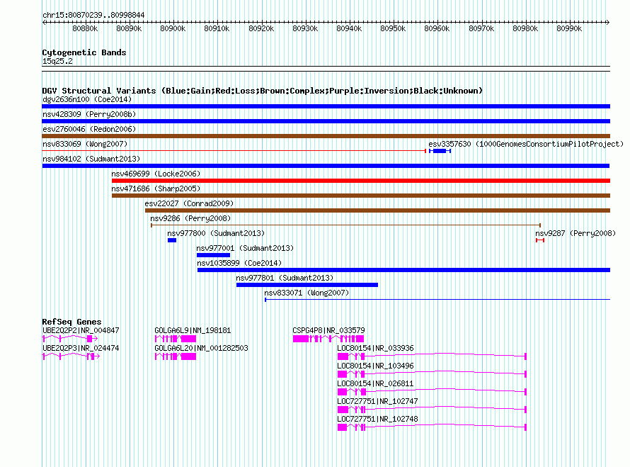
Task: Click the RefSeq Genes track title
Action: pos(71,322)
